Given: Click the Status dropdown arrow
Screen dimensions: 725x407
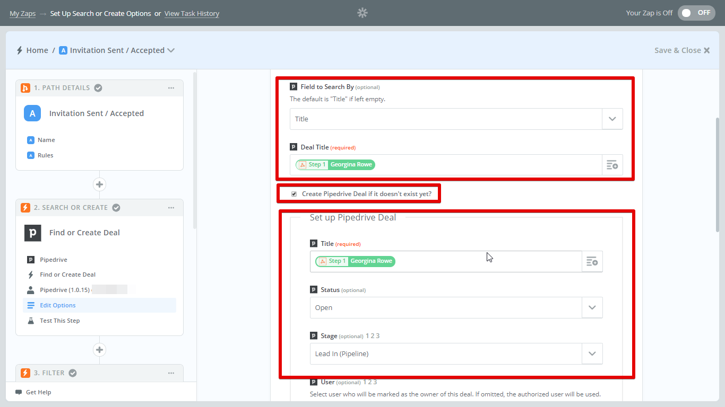Looking at the screenshot, I should (x=592, y=307).
